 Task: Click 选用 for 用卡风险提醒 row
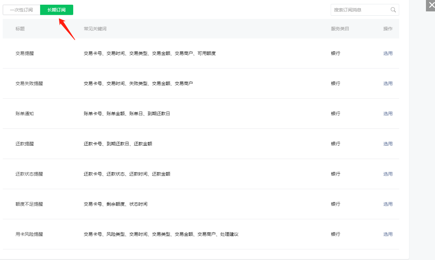click(388, 234)
